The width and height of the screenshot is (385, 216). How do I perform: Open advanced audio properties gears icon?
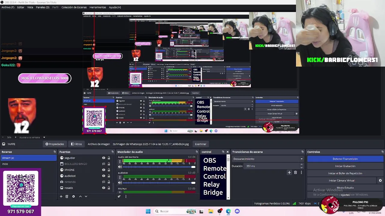tap(119, 196)
